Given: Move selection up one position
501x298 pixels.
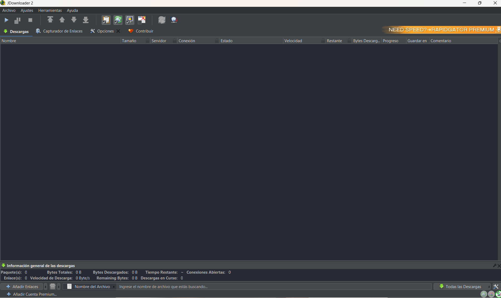Looking at the screenshot, I should (62, 20).
